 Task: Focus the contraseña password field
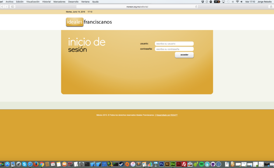[174, 49]
